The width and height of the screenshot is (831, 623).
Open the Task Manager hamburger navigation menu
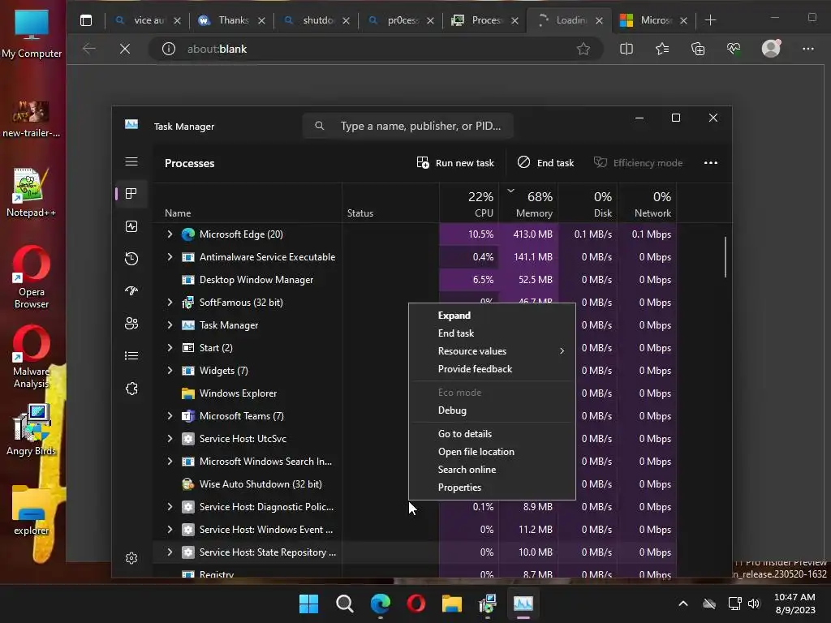pos(131,161)
